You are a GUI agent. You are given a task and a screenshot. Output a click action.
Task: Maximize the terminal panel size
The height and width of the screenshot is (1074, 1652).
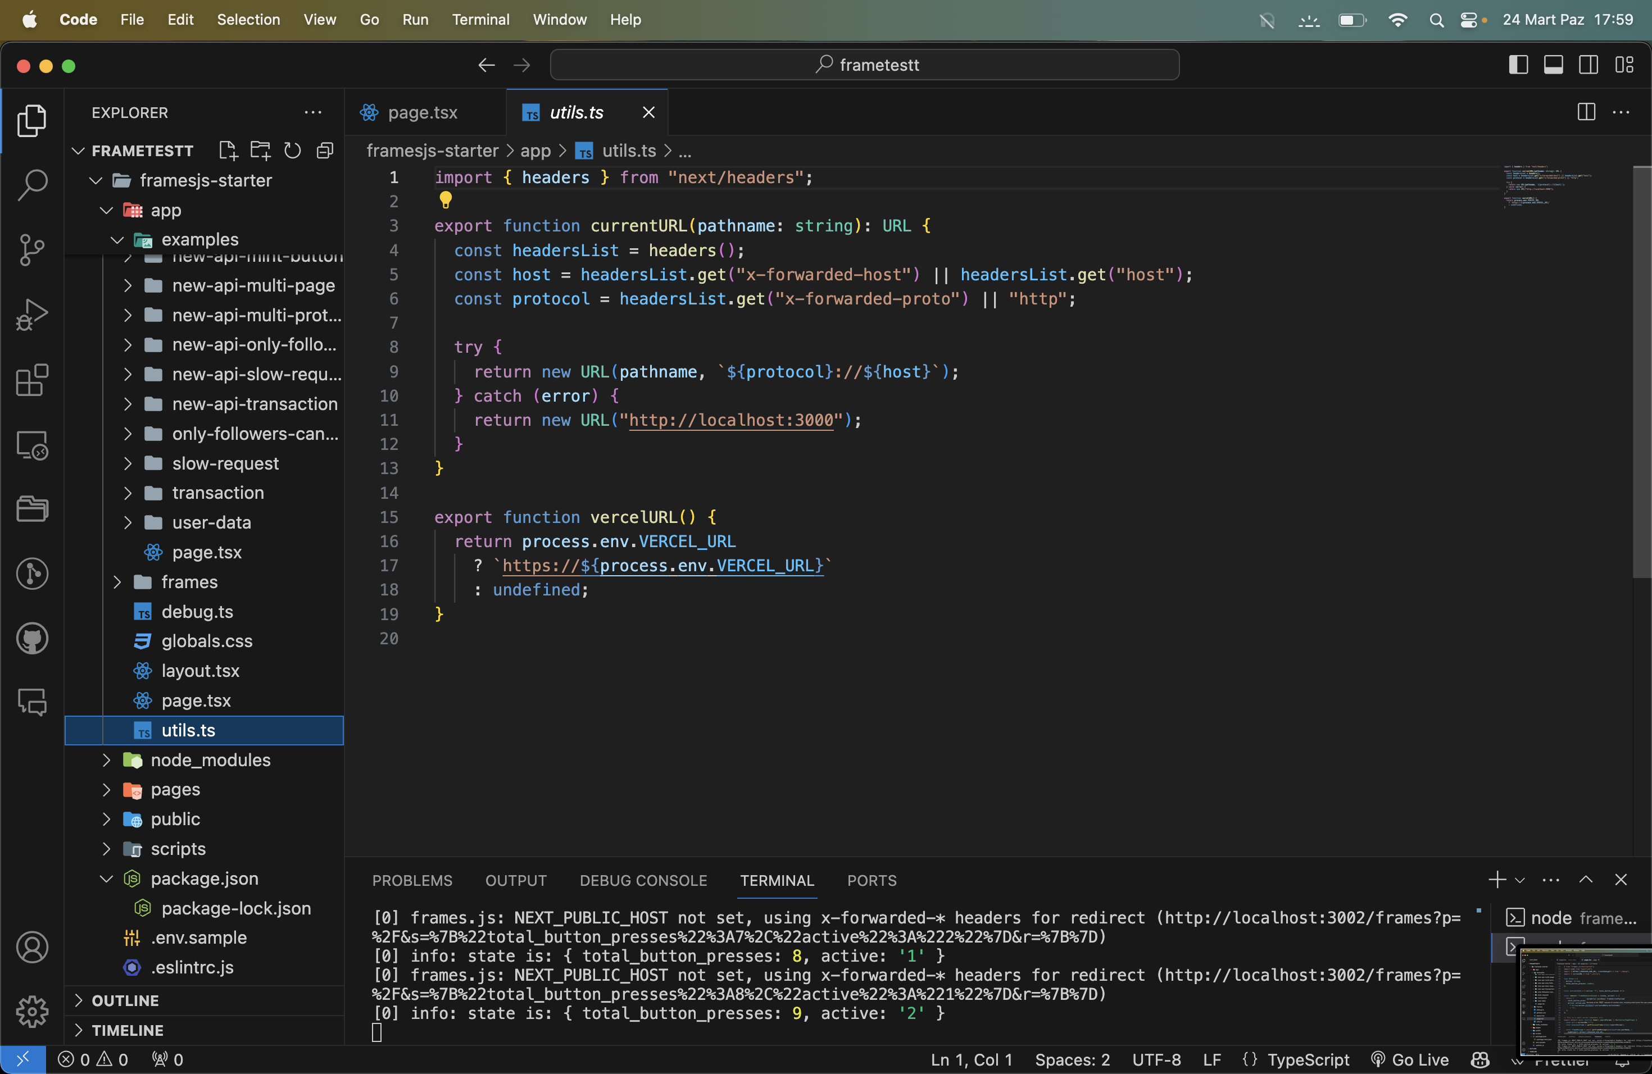[1586, 880]
